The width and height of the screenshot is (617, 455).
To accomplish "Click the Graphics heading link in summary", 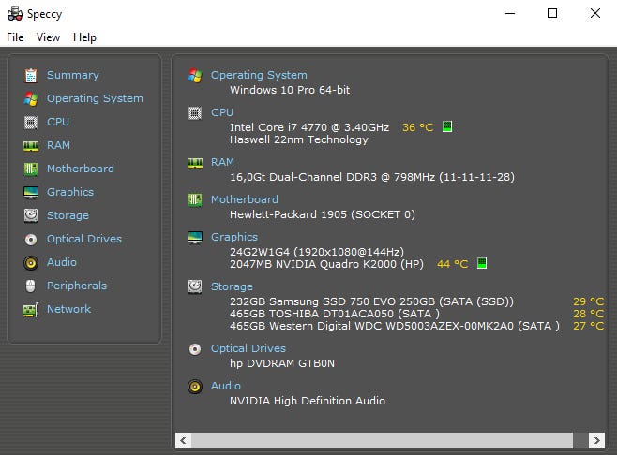I will point(234,237).
